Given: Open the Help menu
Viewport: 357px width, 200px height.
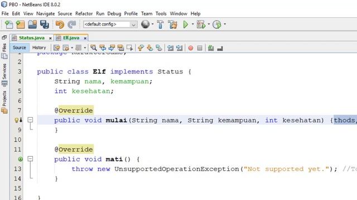Looking at the screenshot, I should click(195, 13).
